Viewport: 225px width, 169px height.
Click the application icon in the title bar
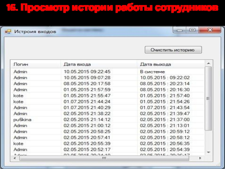click(x=8, y=32)
